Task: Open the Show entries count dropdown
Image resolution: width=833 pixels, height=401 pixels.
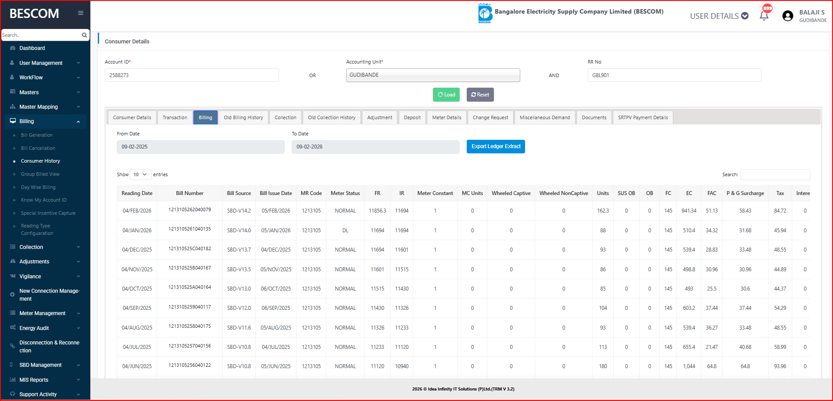Action: [141, 174]
